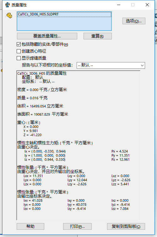
Task: Click the Px = 4.524 principal moment value
Action: pyautogui.click(x=120, y=151)
